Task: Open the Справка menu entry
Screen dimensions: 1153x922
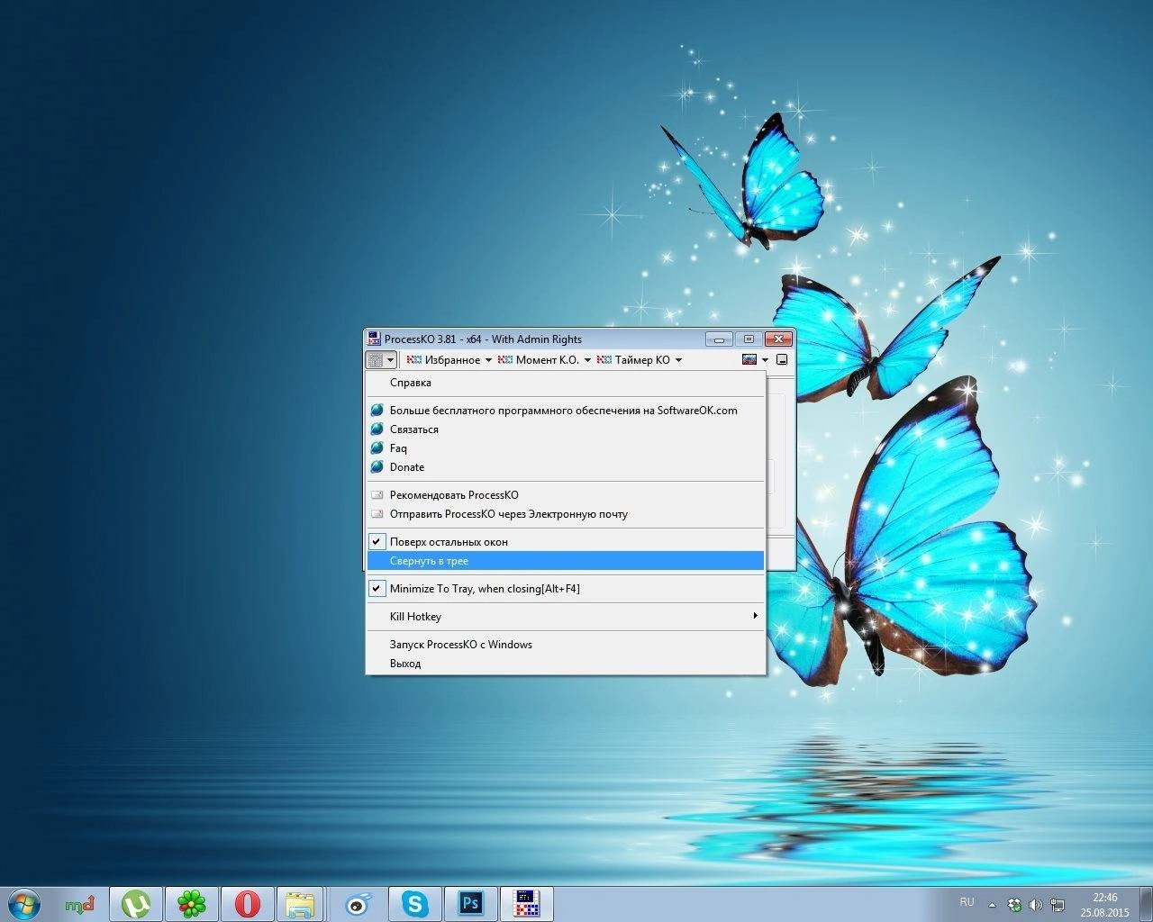Action: tap(565, 383)
